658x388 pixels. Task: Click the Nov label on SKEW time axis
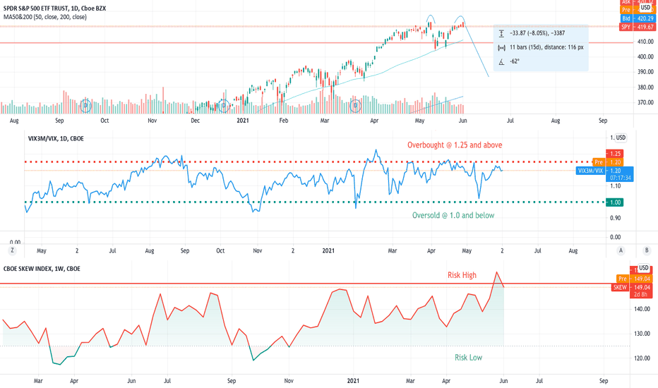coord(289,381)
